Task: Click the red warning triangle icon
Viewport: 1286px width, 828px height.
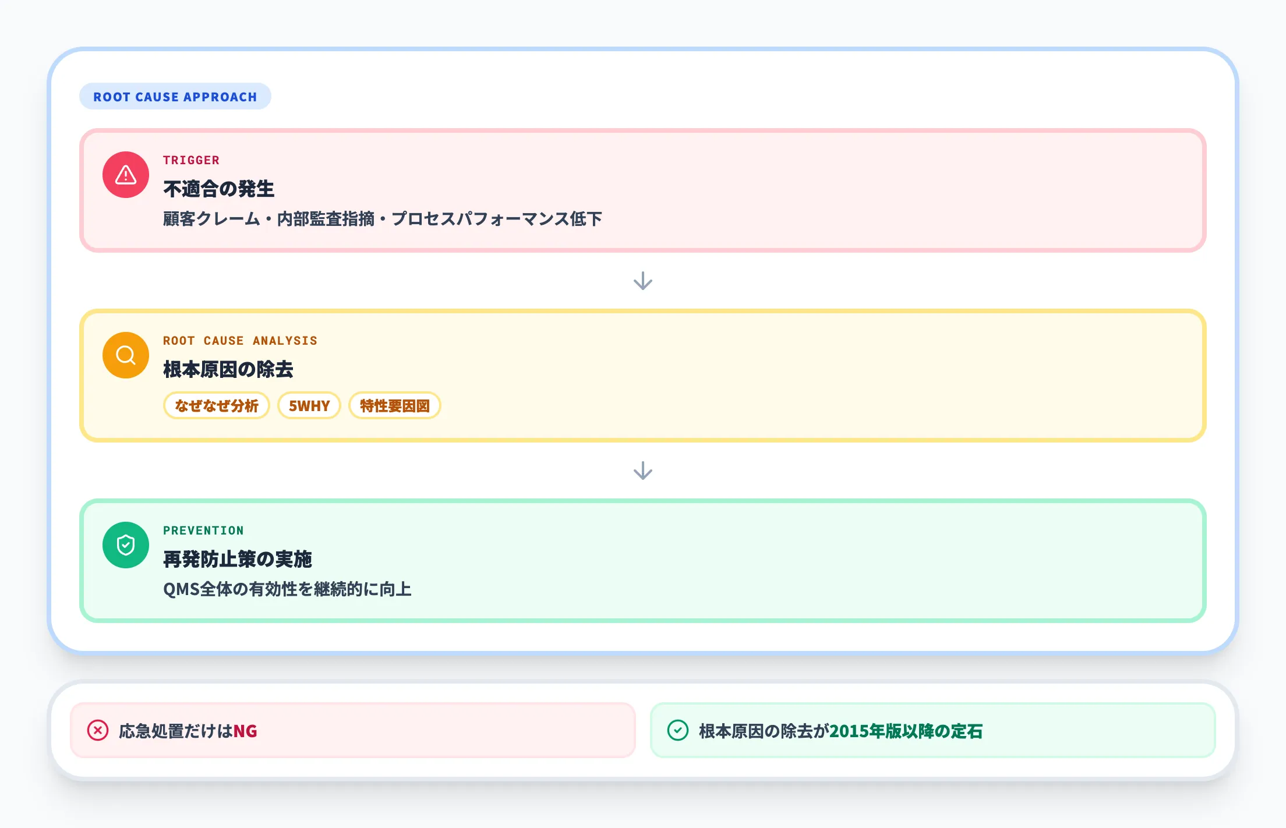Action: click(125, 174)
